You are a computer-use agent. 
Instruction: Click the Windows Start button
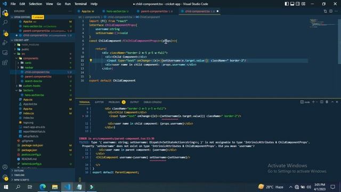[6, 187]
